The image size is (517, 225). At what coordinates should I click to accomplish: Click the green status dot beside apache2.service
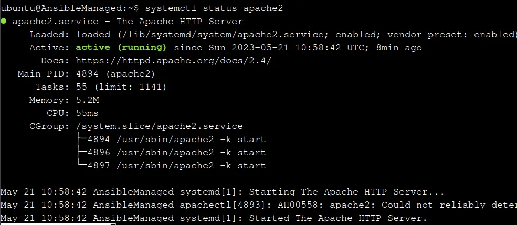tap(4, 22)
